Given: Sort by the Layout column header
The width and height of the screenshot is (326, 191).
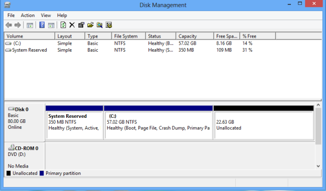Looking at the screenshot, I should click(x=70, y=36).
